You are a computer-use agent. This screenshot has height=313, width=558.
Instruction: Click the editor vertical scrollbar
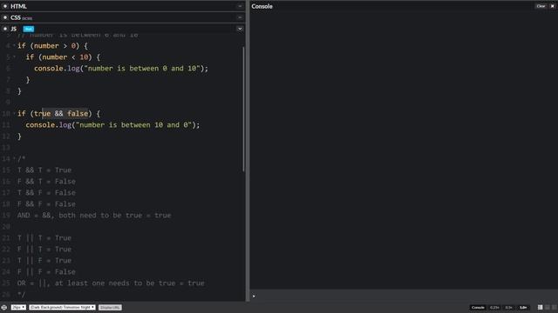244,109
